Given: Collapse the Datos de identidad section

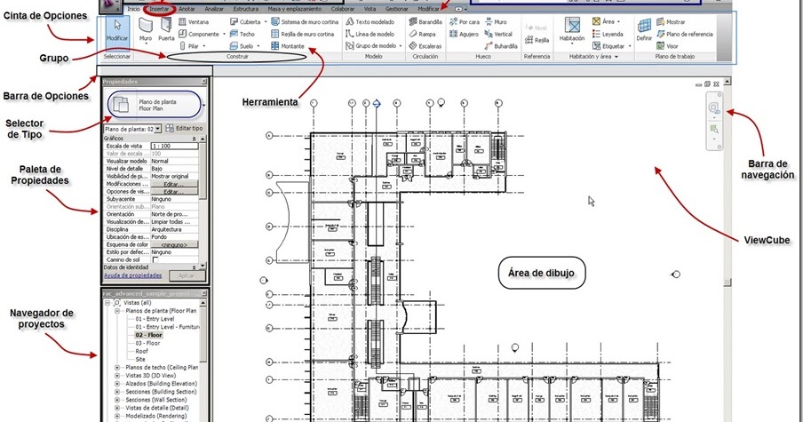Looking at the screenshot, I should (195, 267).
